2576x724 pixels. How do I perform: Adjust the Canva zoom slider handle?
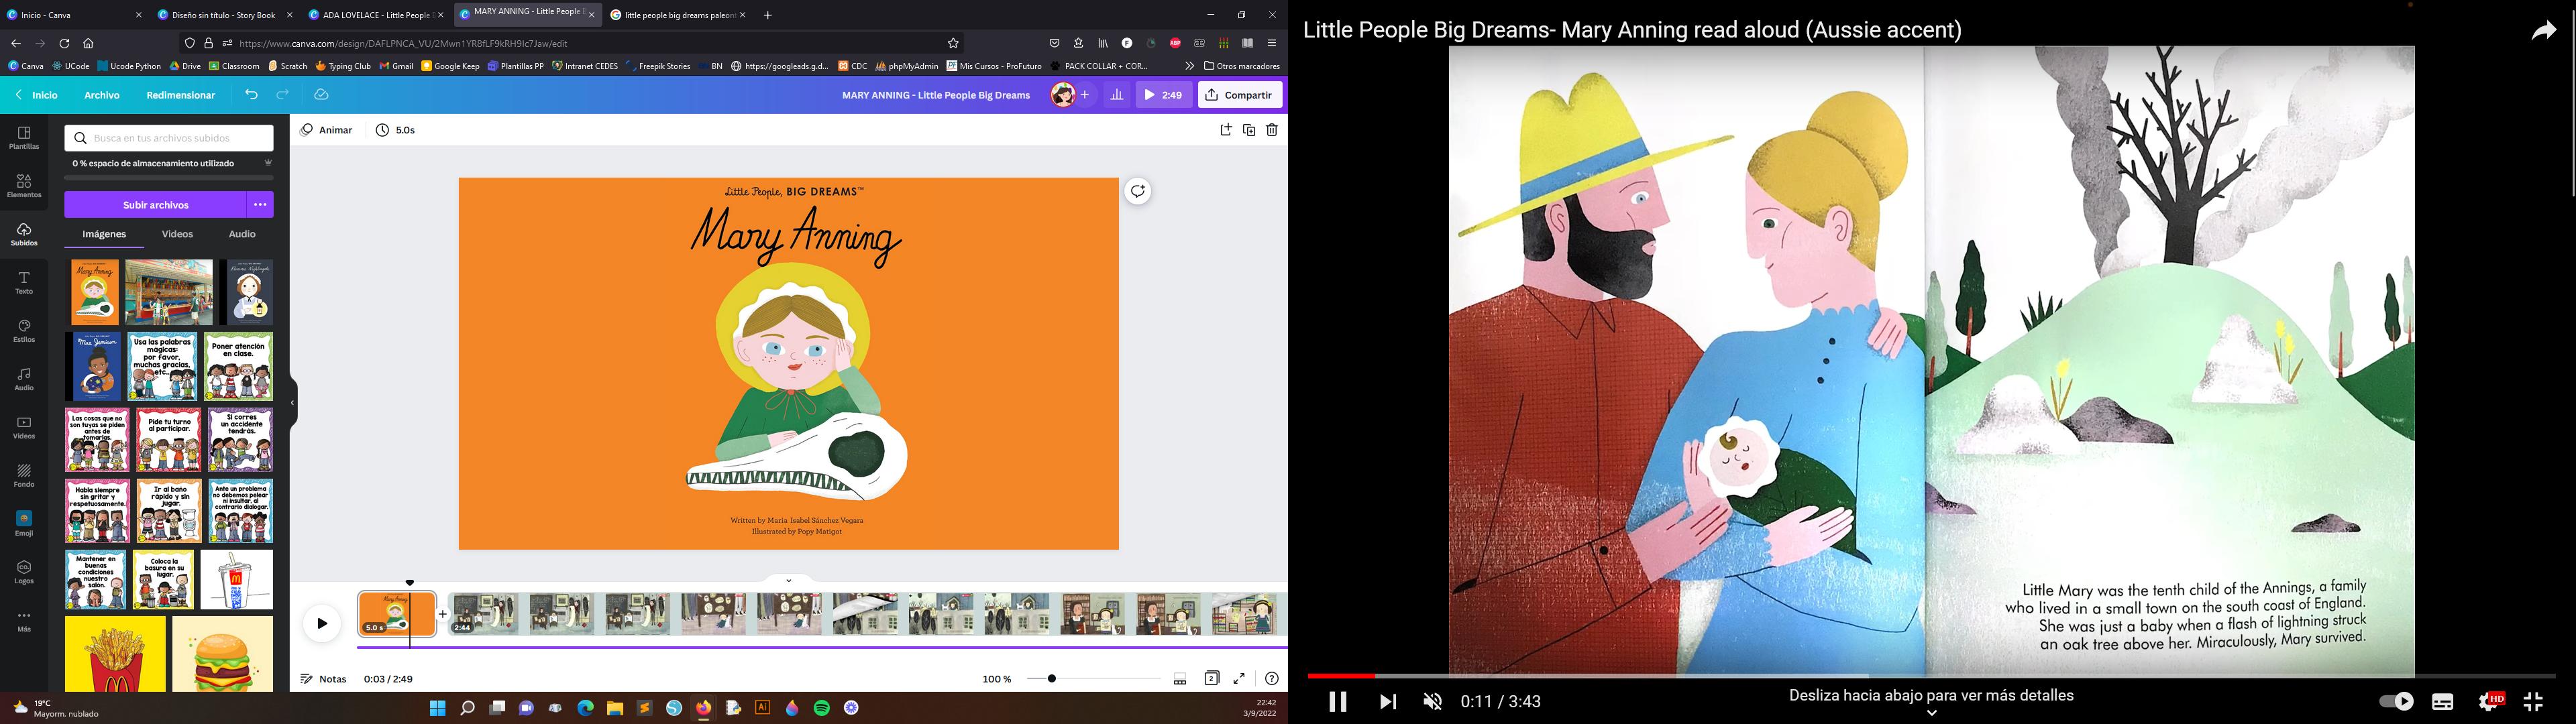click(x=1052, y=679)
